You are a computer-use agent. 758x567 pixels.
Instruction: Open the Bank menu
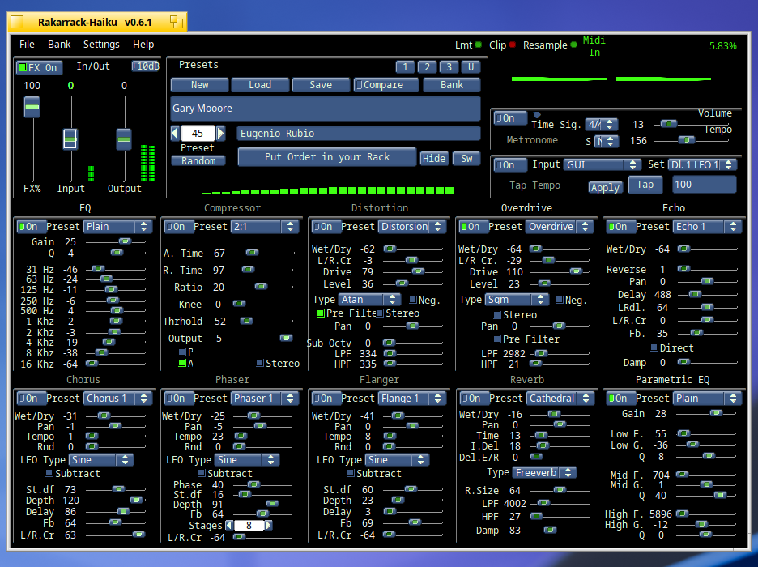[x=59, y=45]
